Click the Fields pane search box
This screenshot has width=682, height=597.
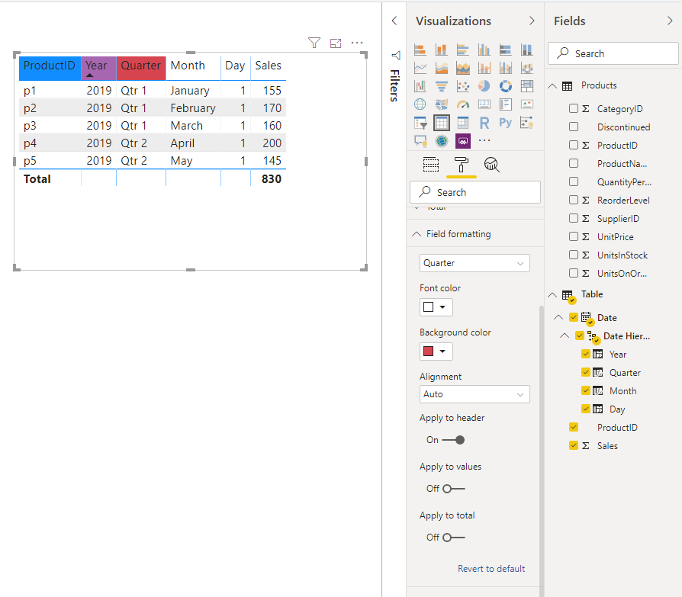[x=613, y=53]
